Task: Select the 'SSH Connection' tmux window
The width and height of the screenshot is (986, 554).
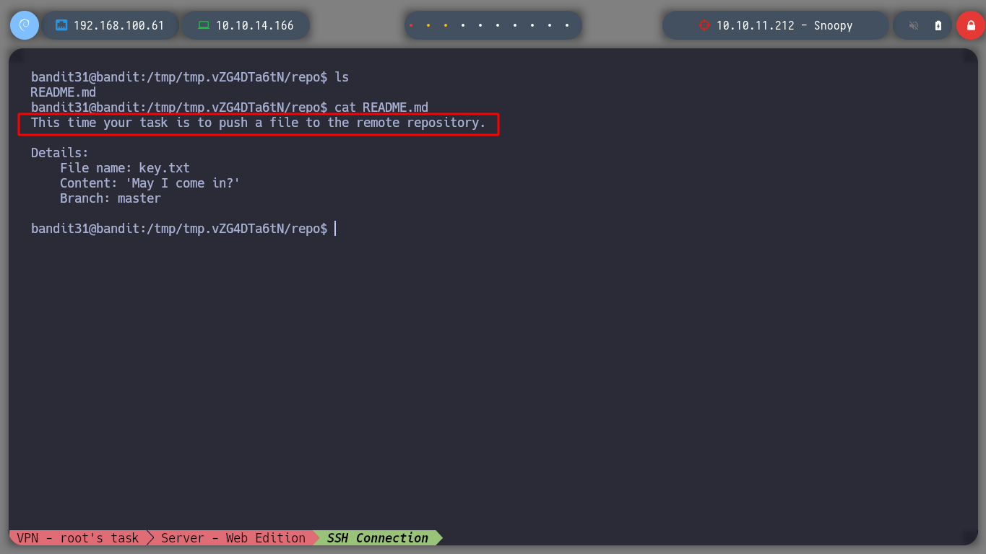Action: pyautogui.click(x=378, y=538)
